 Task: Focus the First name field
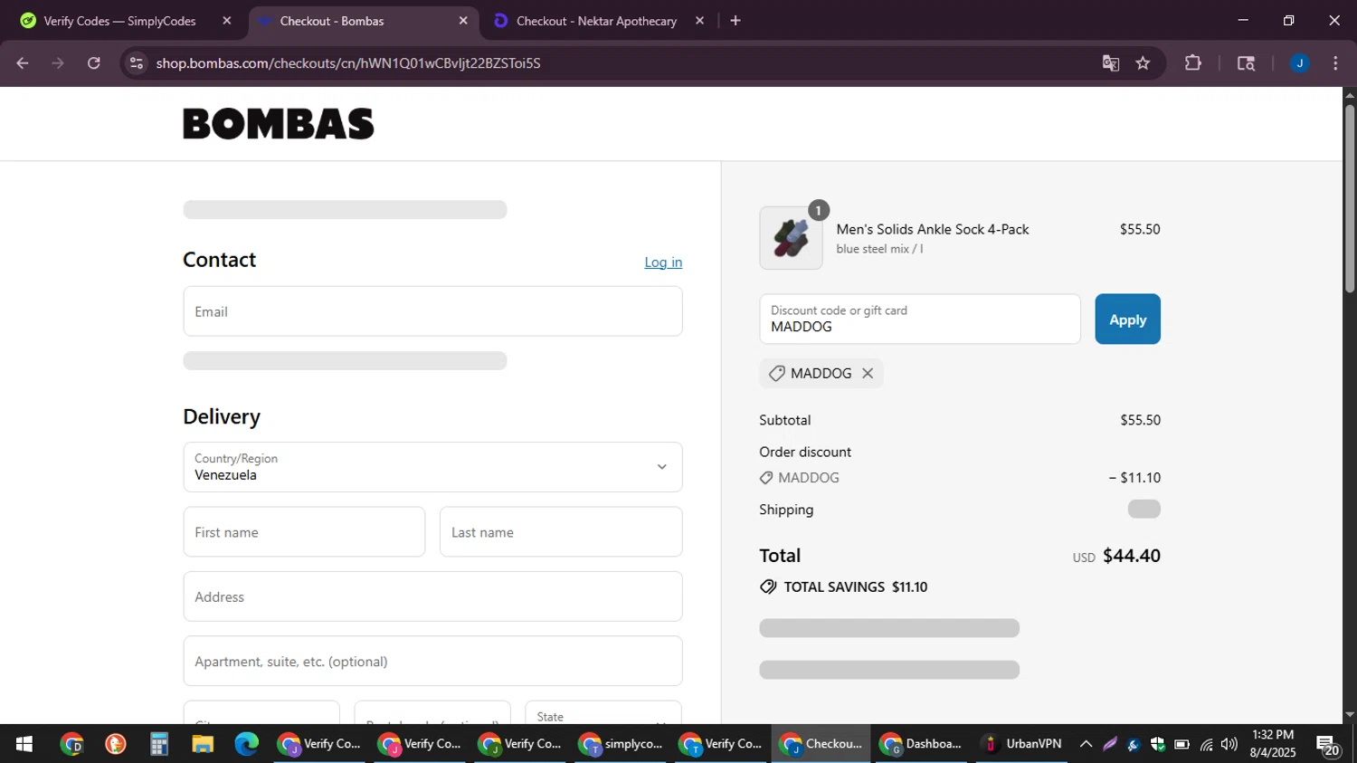tap(304, 532)
